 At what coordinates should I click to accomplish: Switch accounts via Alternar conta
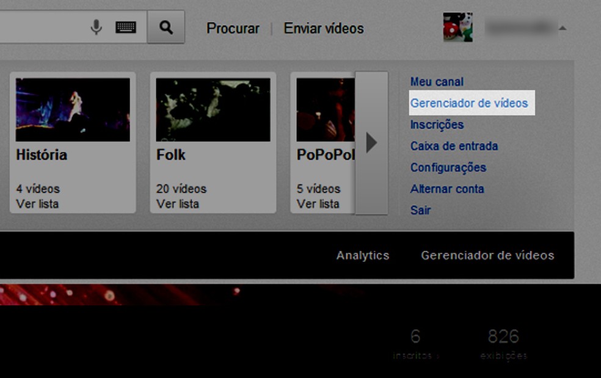pyautogui.click(x=447, y=189)
